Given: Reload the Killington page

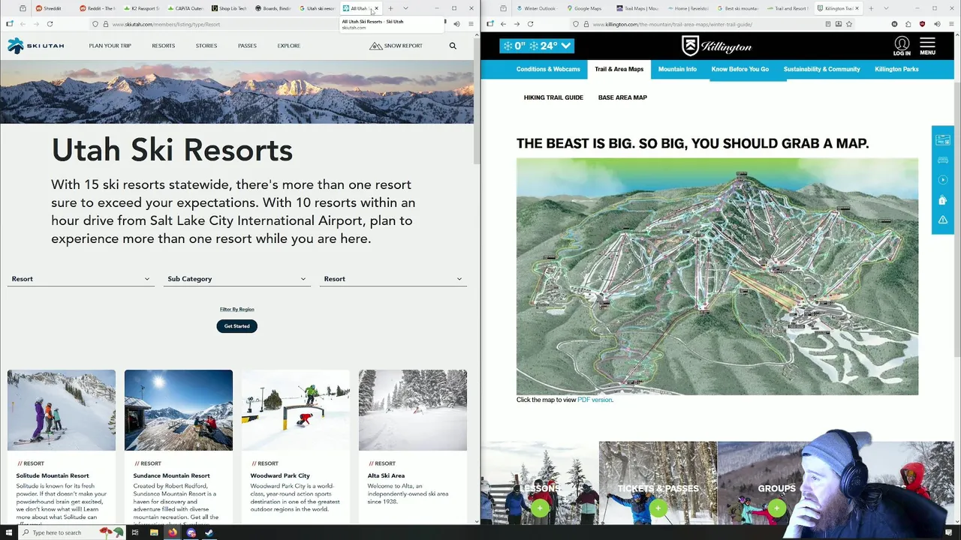Looking at the screenshot, I should 530,24.
